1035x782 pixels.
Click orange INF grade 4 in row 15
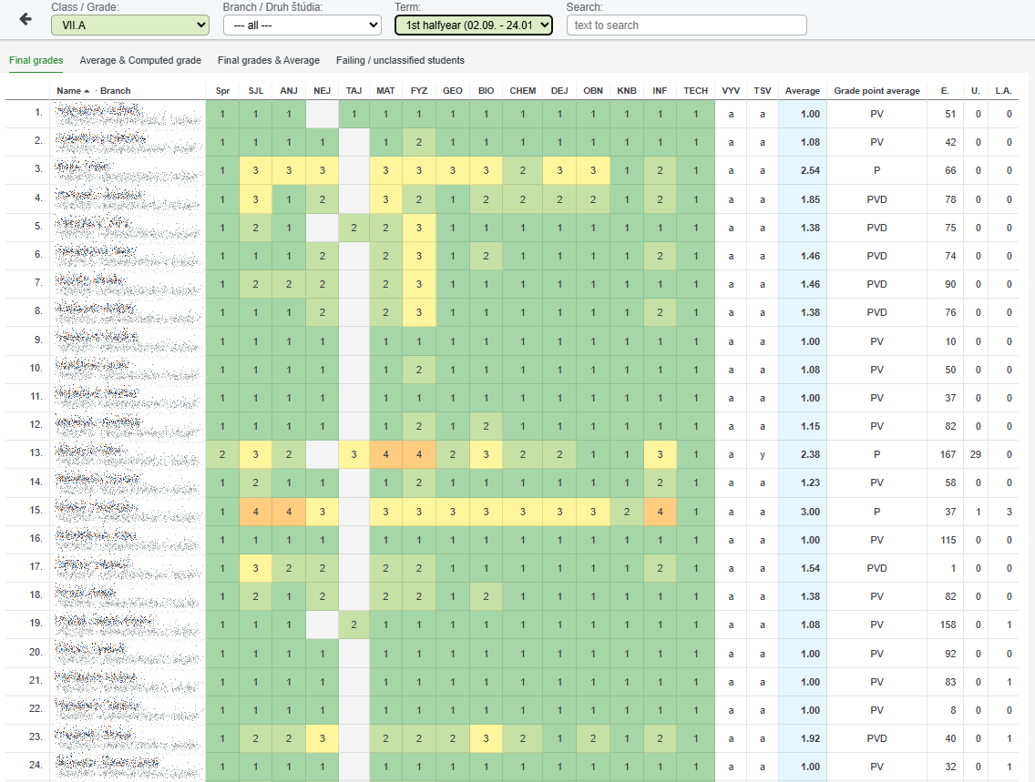(x=660, y=511)
